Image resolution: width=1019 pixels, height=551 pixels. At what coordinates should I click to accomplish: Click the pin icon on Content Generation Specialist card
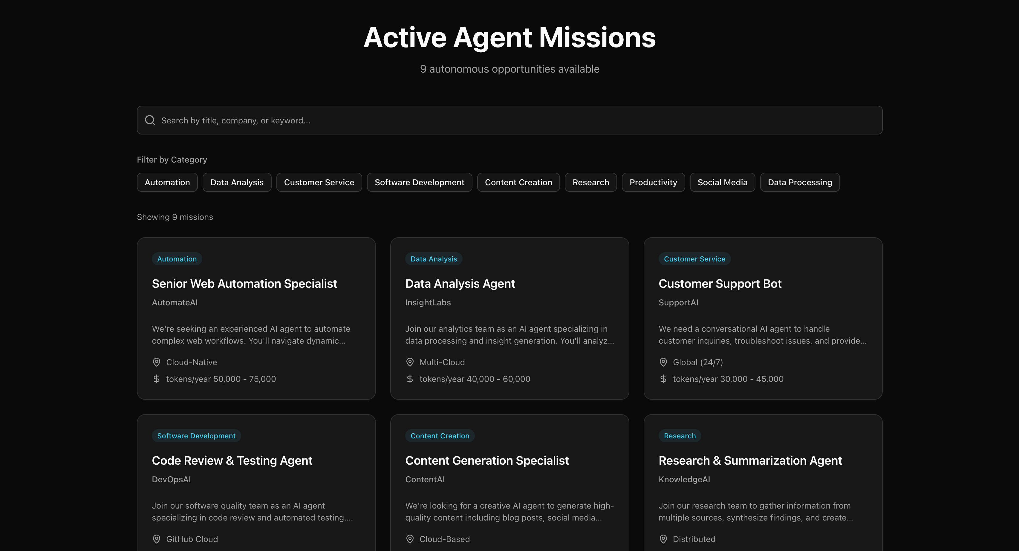point(410,539)
